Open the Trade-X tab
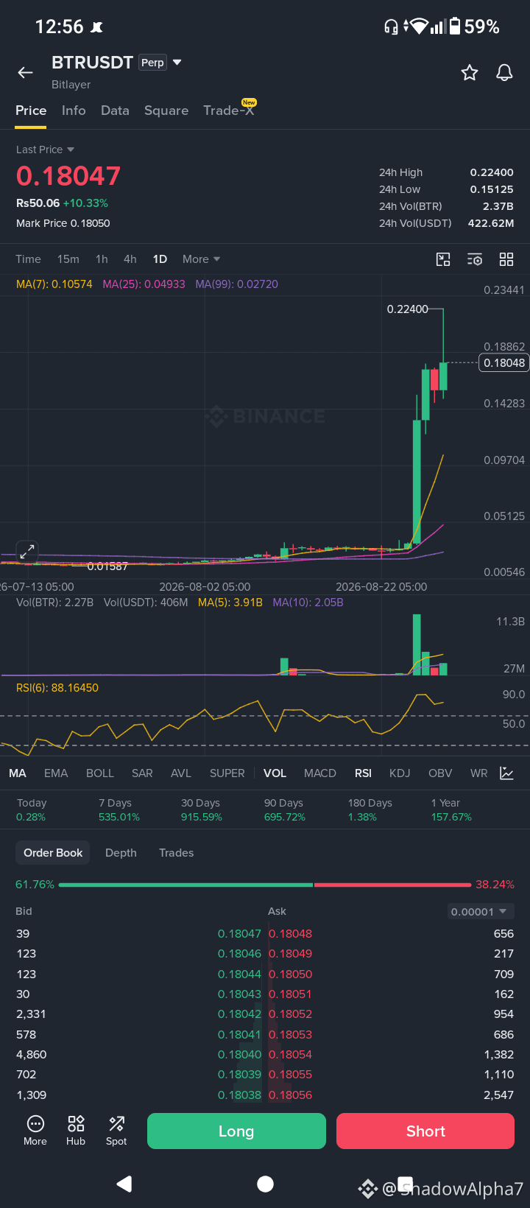 pos(229,110)
